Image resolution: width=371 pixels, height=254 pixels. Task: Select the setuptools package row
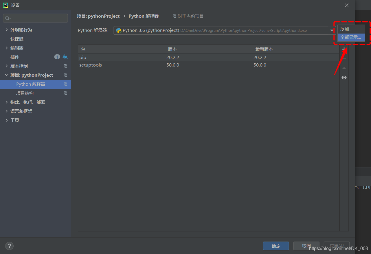208,65
